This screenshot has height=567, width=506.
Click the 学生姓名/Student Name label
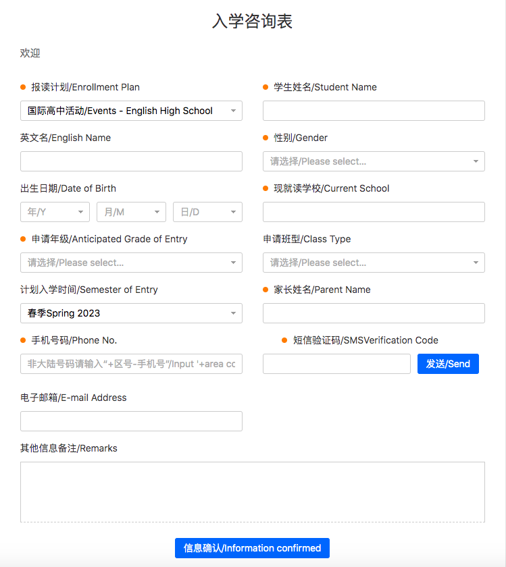[x=326, y=87]
